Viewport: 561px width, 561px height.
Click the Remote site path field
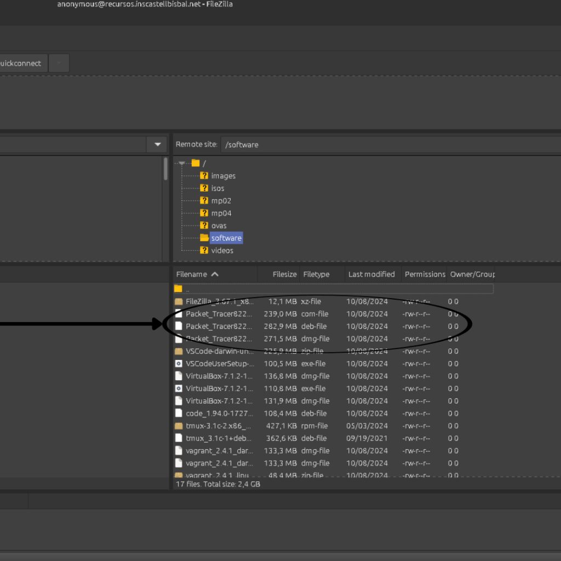pos(389,145)
